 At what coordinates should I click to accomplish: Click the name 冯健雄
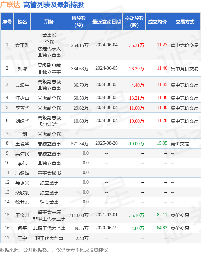(22, 173)
